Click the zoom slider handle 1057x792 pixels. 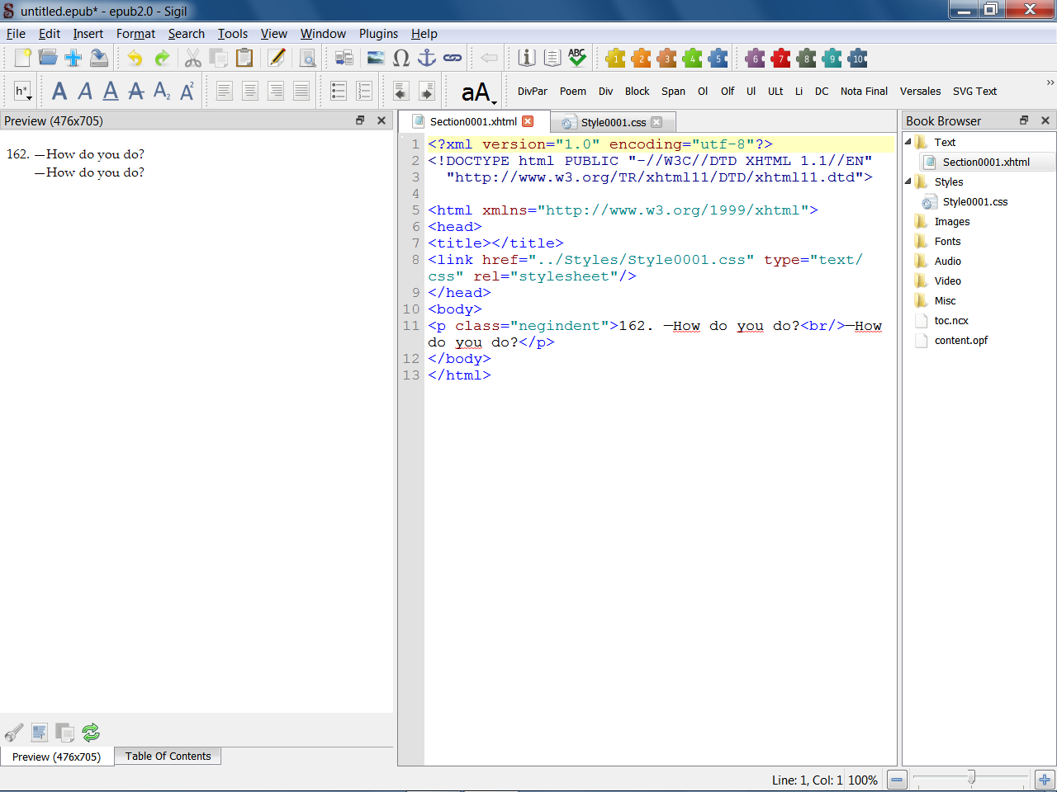point(971,777)
